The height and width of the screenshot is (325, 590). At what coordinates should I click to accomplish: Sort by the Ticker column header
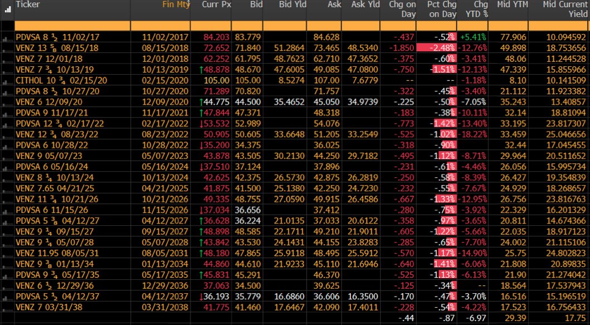point(28,5)
